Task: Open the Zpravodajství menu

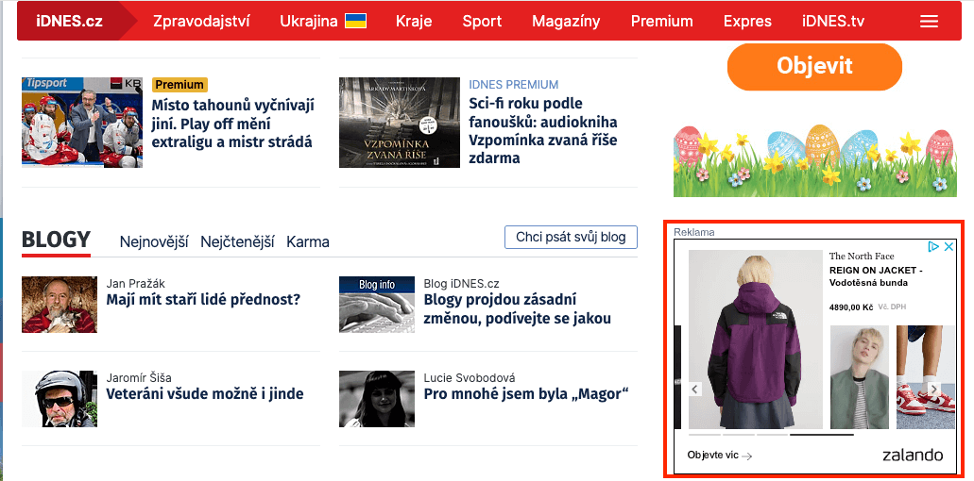Action: pos(201,21)
